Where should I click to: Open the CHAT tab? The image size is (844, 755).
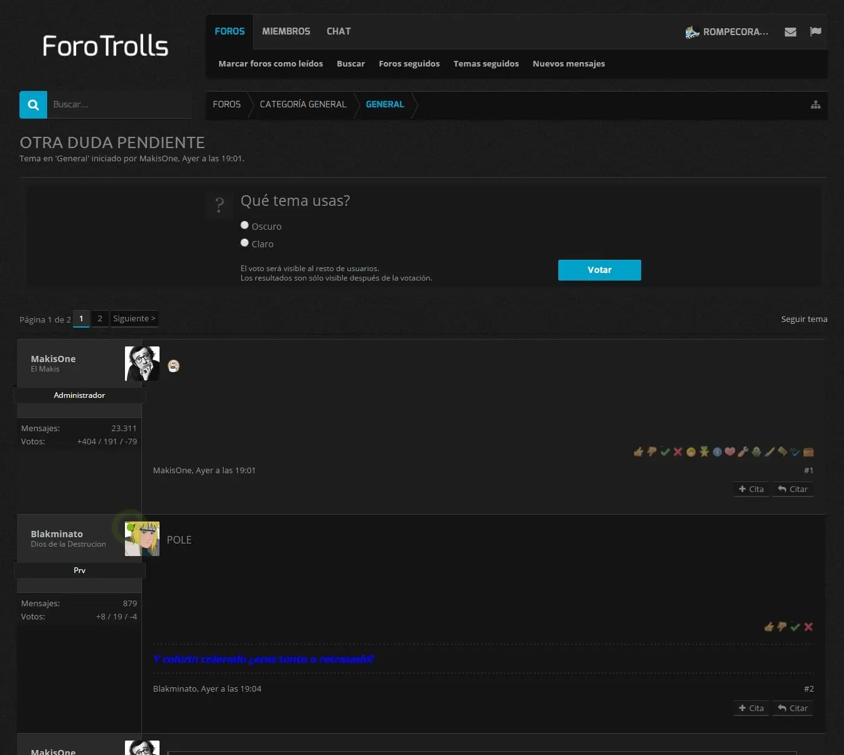tap(338, 31)
